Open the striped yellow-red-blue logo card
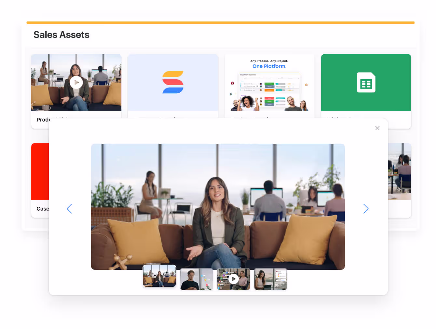Image resolution: width=436 pixels, height=329 pixels. click(173, 83)
